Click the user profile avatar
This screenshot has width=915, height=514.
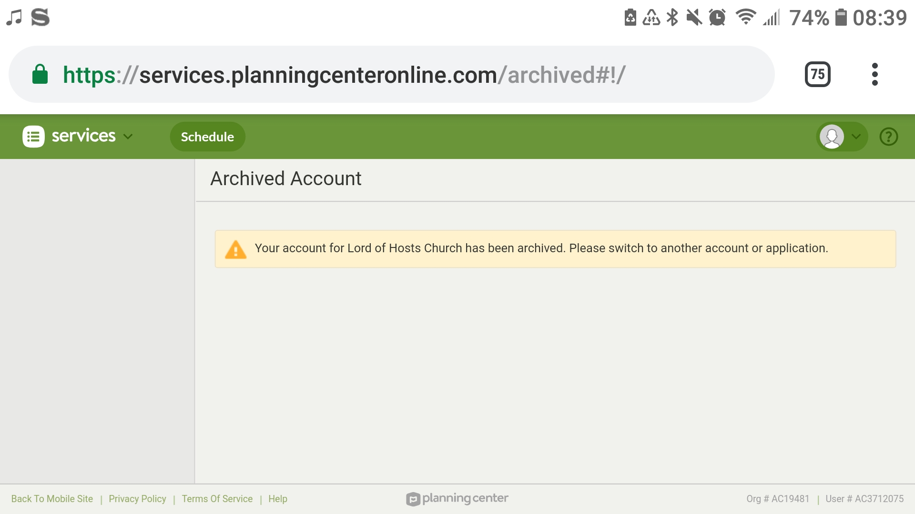click(832, 137)
